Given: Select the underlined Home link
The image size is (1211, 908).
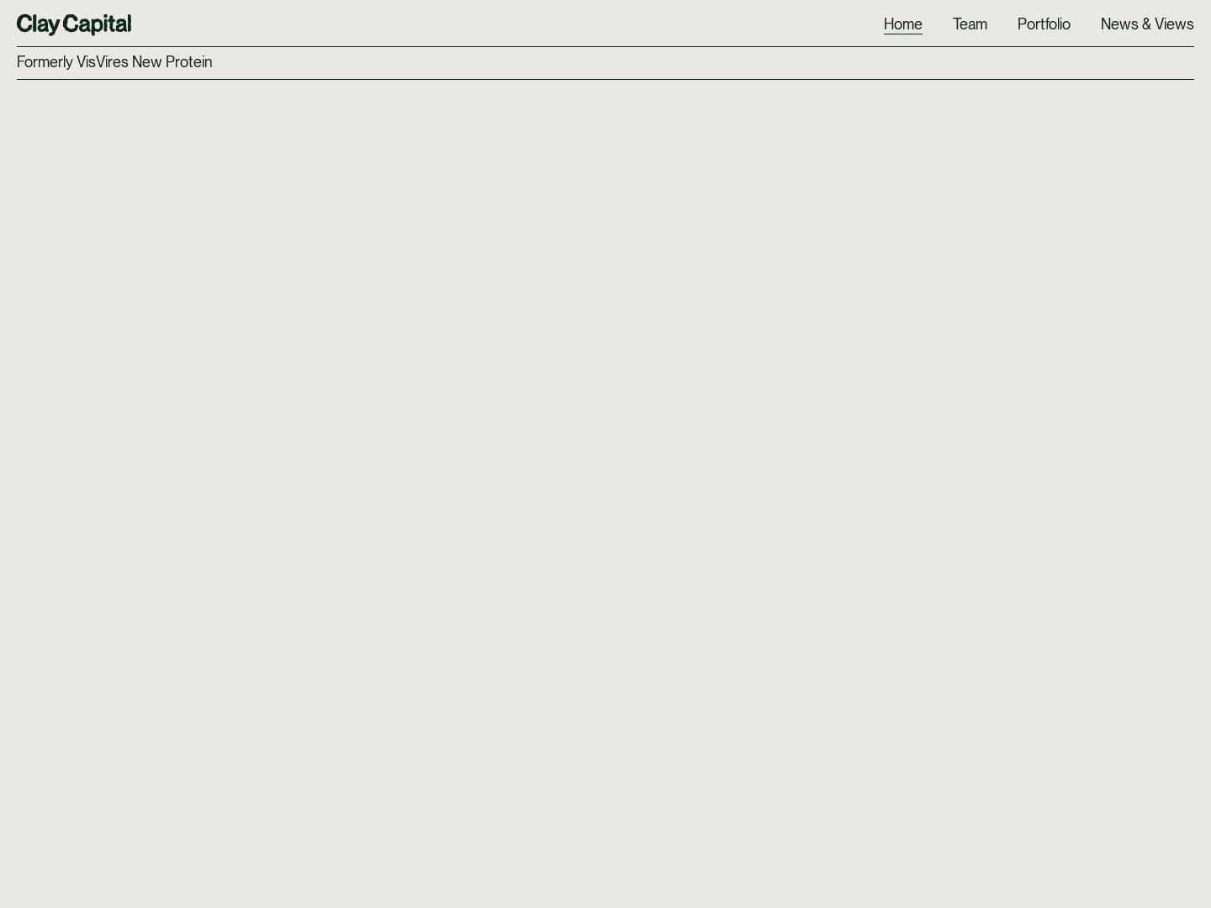Looking at the screenshot, I should [902, 24].
